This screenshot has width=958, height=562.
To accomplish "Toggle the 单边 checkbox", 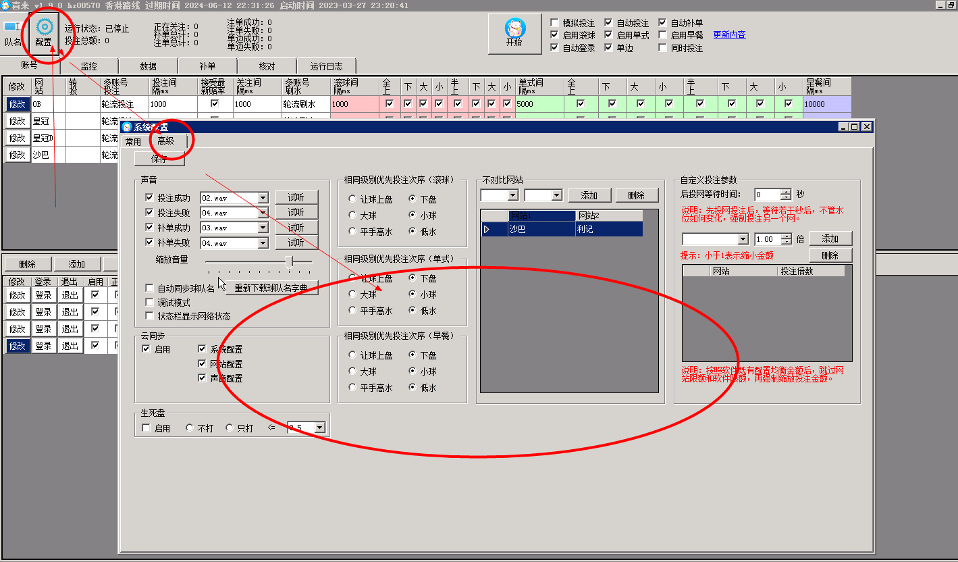I will [608, 48].
